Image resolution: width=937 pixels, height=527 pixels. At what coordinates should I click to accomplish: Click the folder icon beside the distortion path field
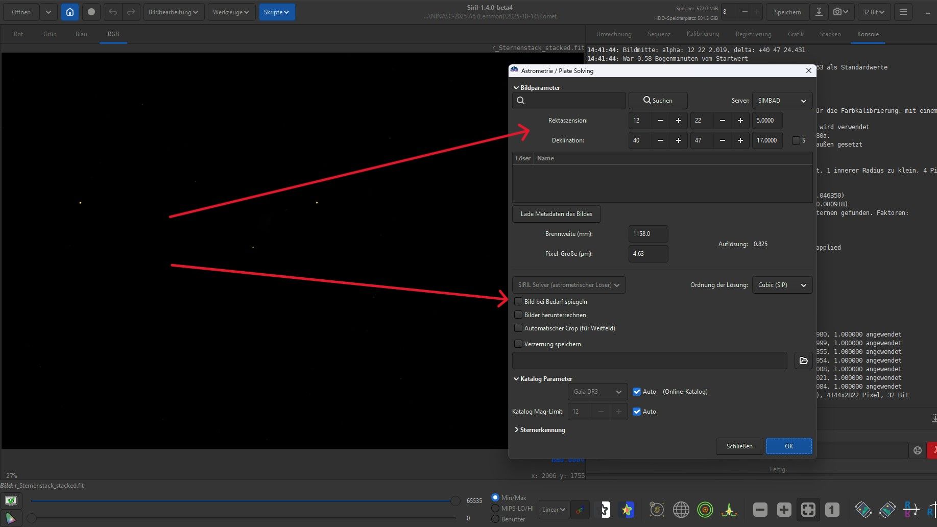tap(803, 361)
